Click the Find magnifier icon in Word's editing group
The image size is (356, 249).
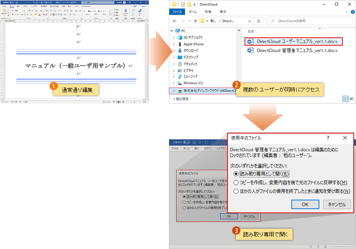114,10
